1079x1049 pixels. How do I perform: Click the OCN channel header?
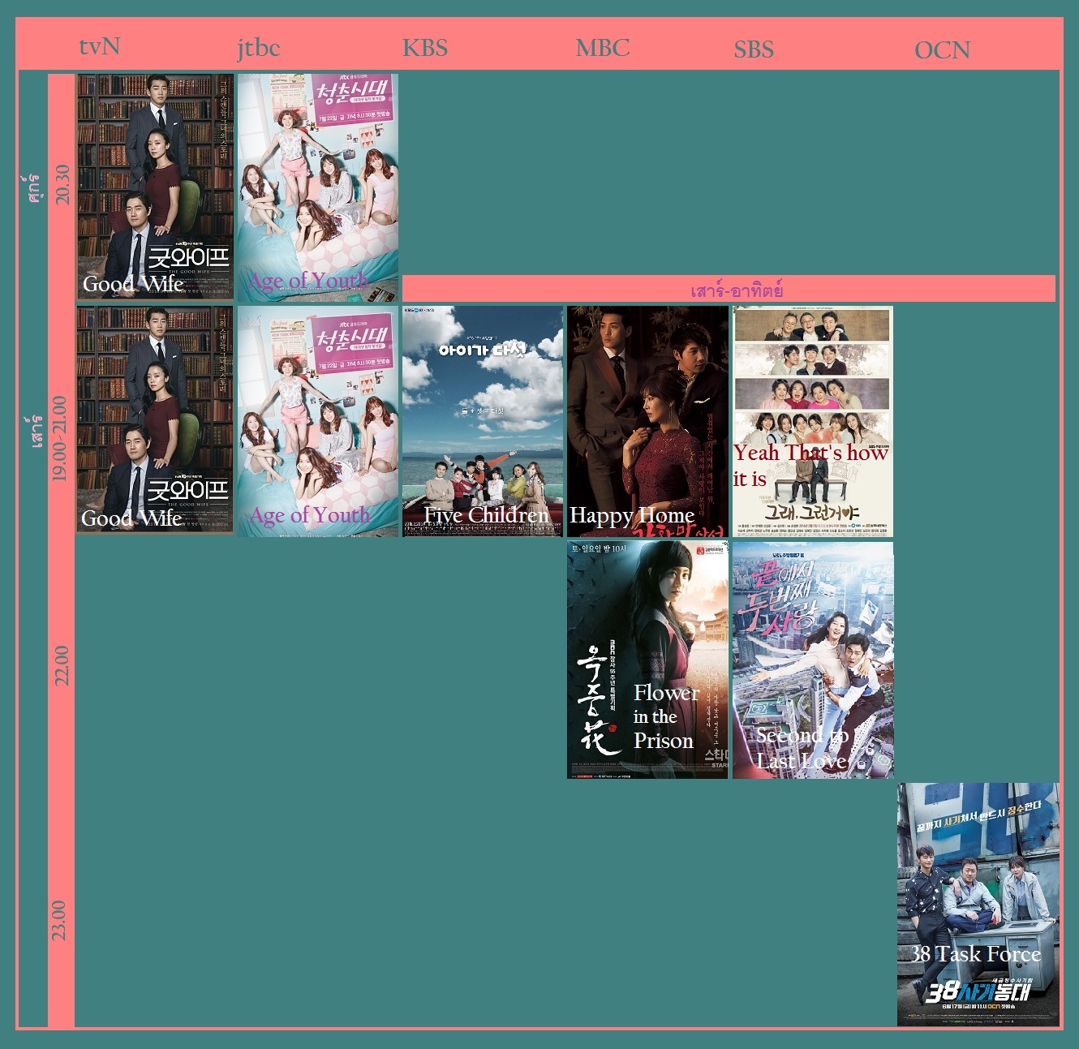[942, 50]
